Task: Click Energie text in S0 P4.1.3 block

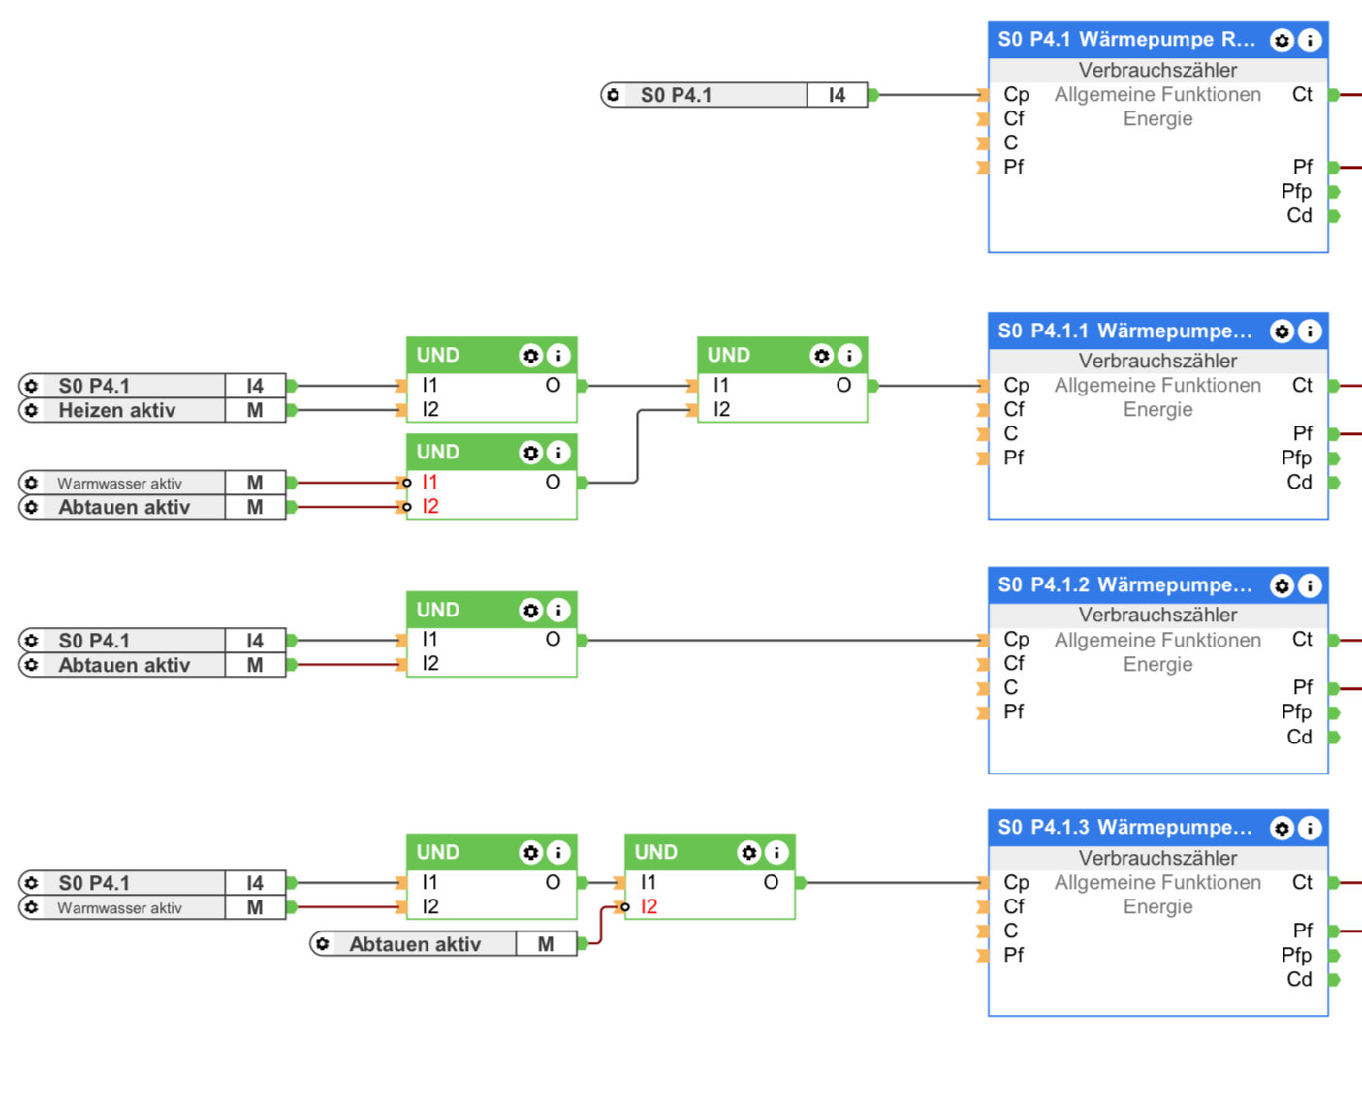Action: pos(1158,907)
